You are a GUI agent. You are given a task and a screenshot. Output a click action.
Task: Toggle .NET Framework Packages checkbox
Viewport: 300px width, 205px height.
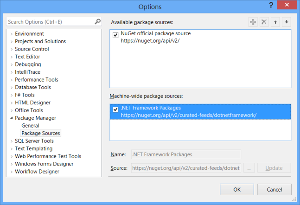[x=115, y=109]
